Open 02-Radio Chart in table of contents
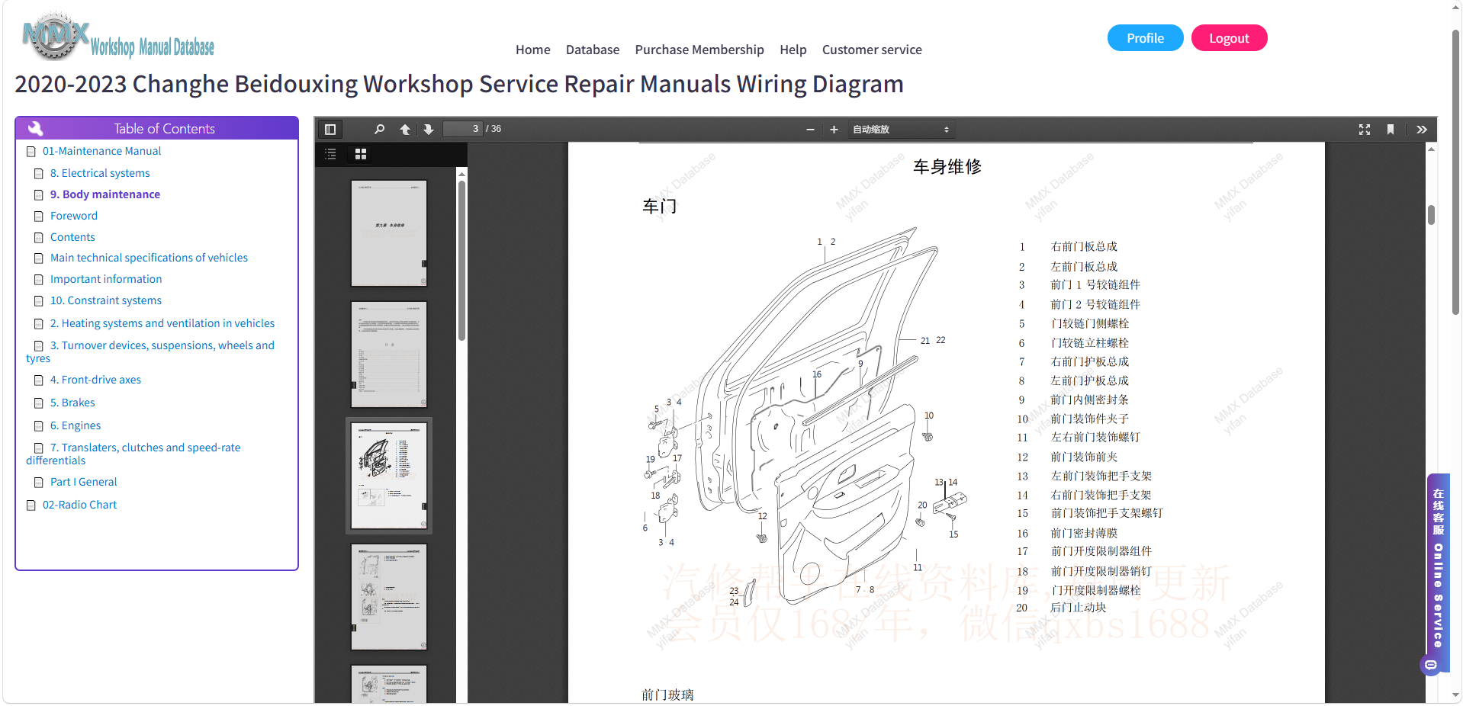Image resolution: width=1463 pixels, height=706 pixels. 79,505
